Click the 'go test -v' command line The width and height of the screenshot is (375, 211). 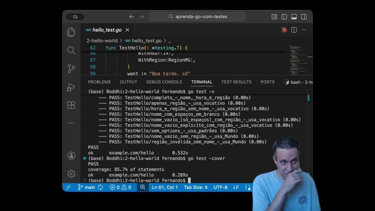click(x=201, y=92)
